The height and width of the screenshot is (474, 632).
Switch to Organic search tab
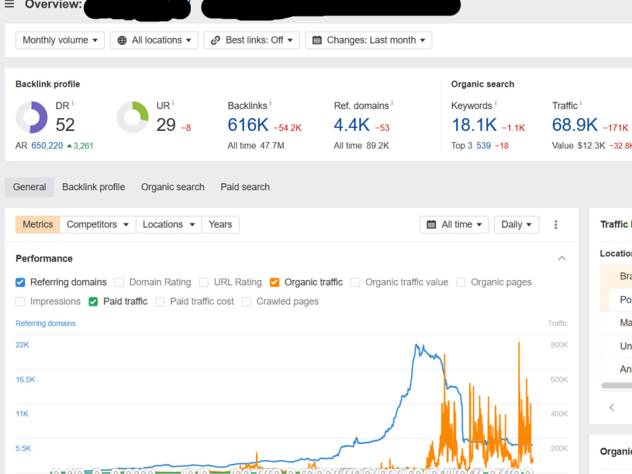(x=173, y=187)
